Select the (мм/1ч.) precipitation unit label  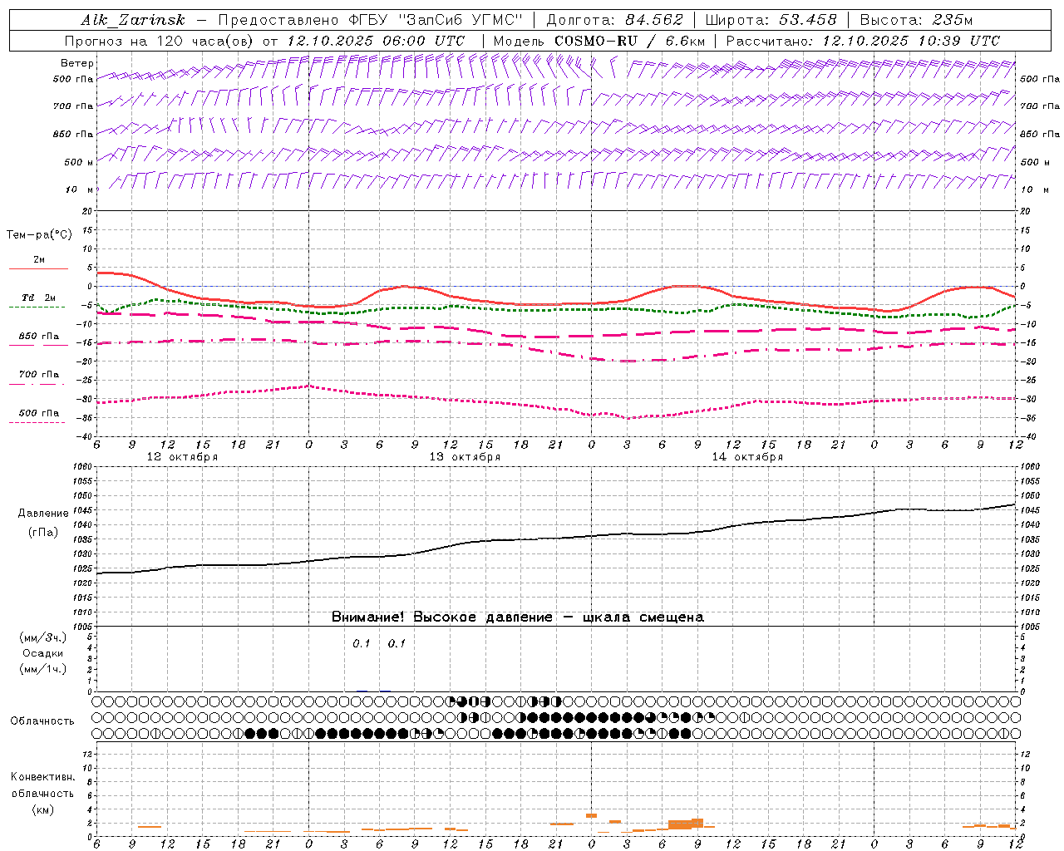(x=43, y=670)
